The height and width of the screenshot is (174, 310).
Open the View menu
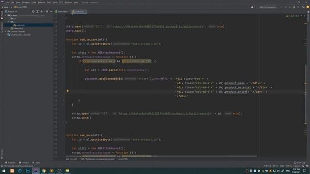(18, 2)
